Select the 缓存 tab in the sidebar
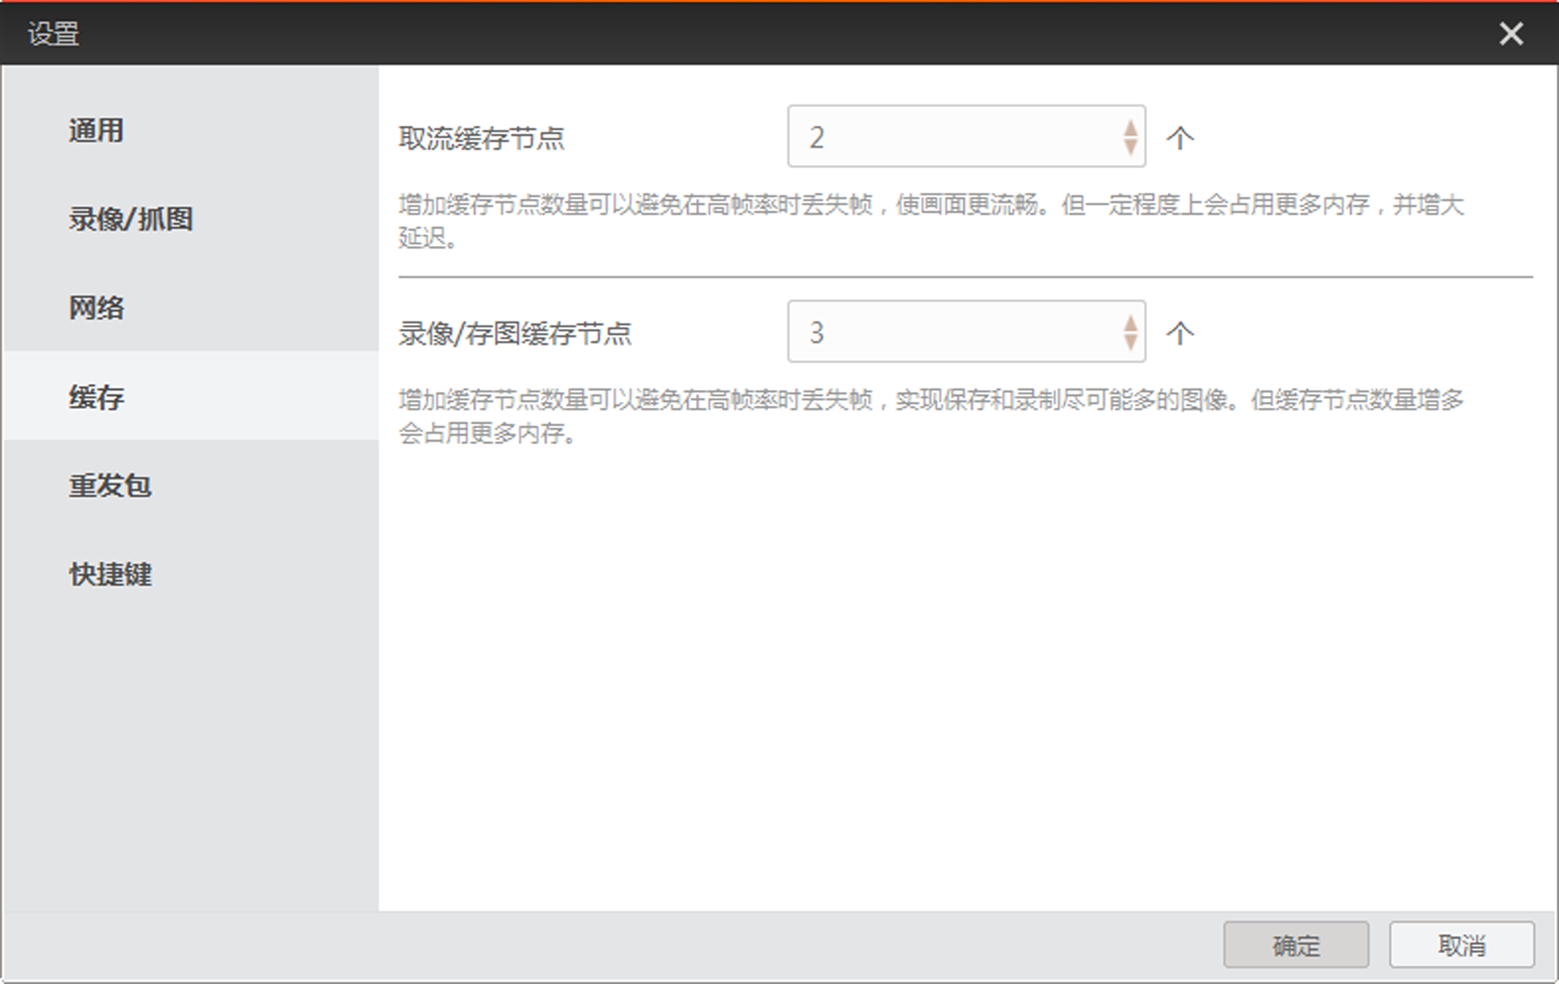The height and width of the screenshot is (984, 1559). pos(96,397)
